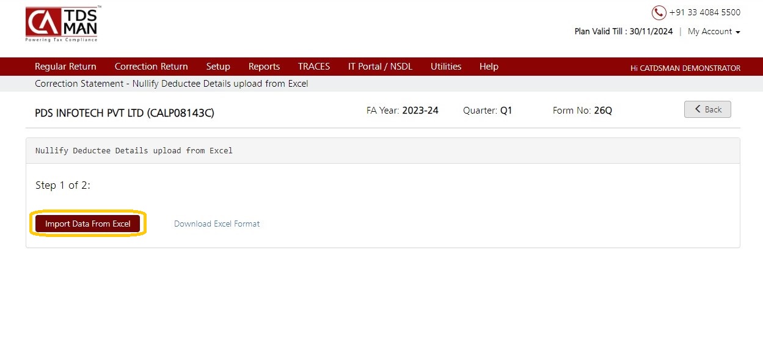Open the IT Portal / NSDL menu

pos(380,67)
